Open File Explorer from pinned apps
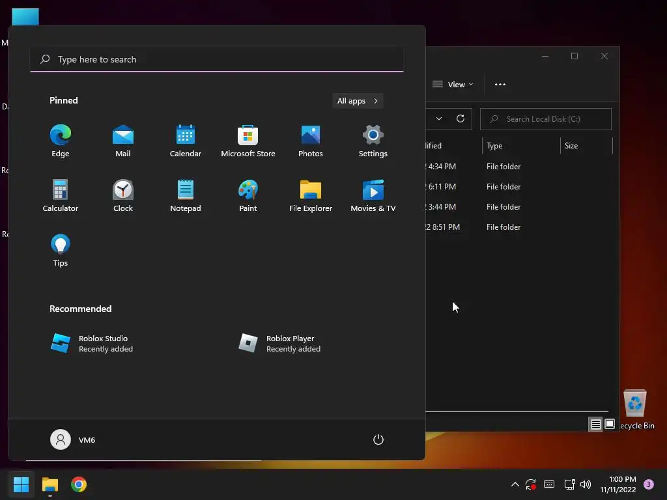Image resolution: width=667 pixels, height=500 pixels. pyautogui.click(x=311, y=196)
